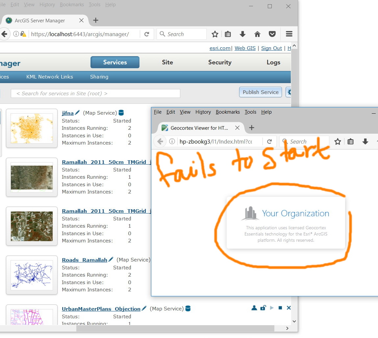378x338 pixels.
Task: Edit Roads_Ramallah service with pencil icon
Action: [x=111, y=259]
